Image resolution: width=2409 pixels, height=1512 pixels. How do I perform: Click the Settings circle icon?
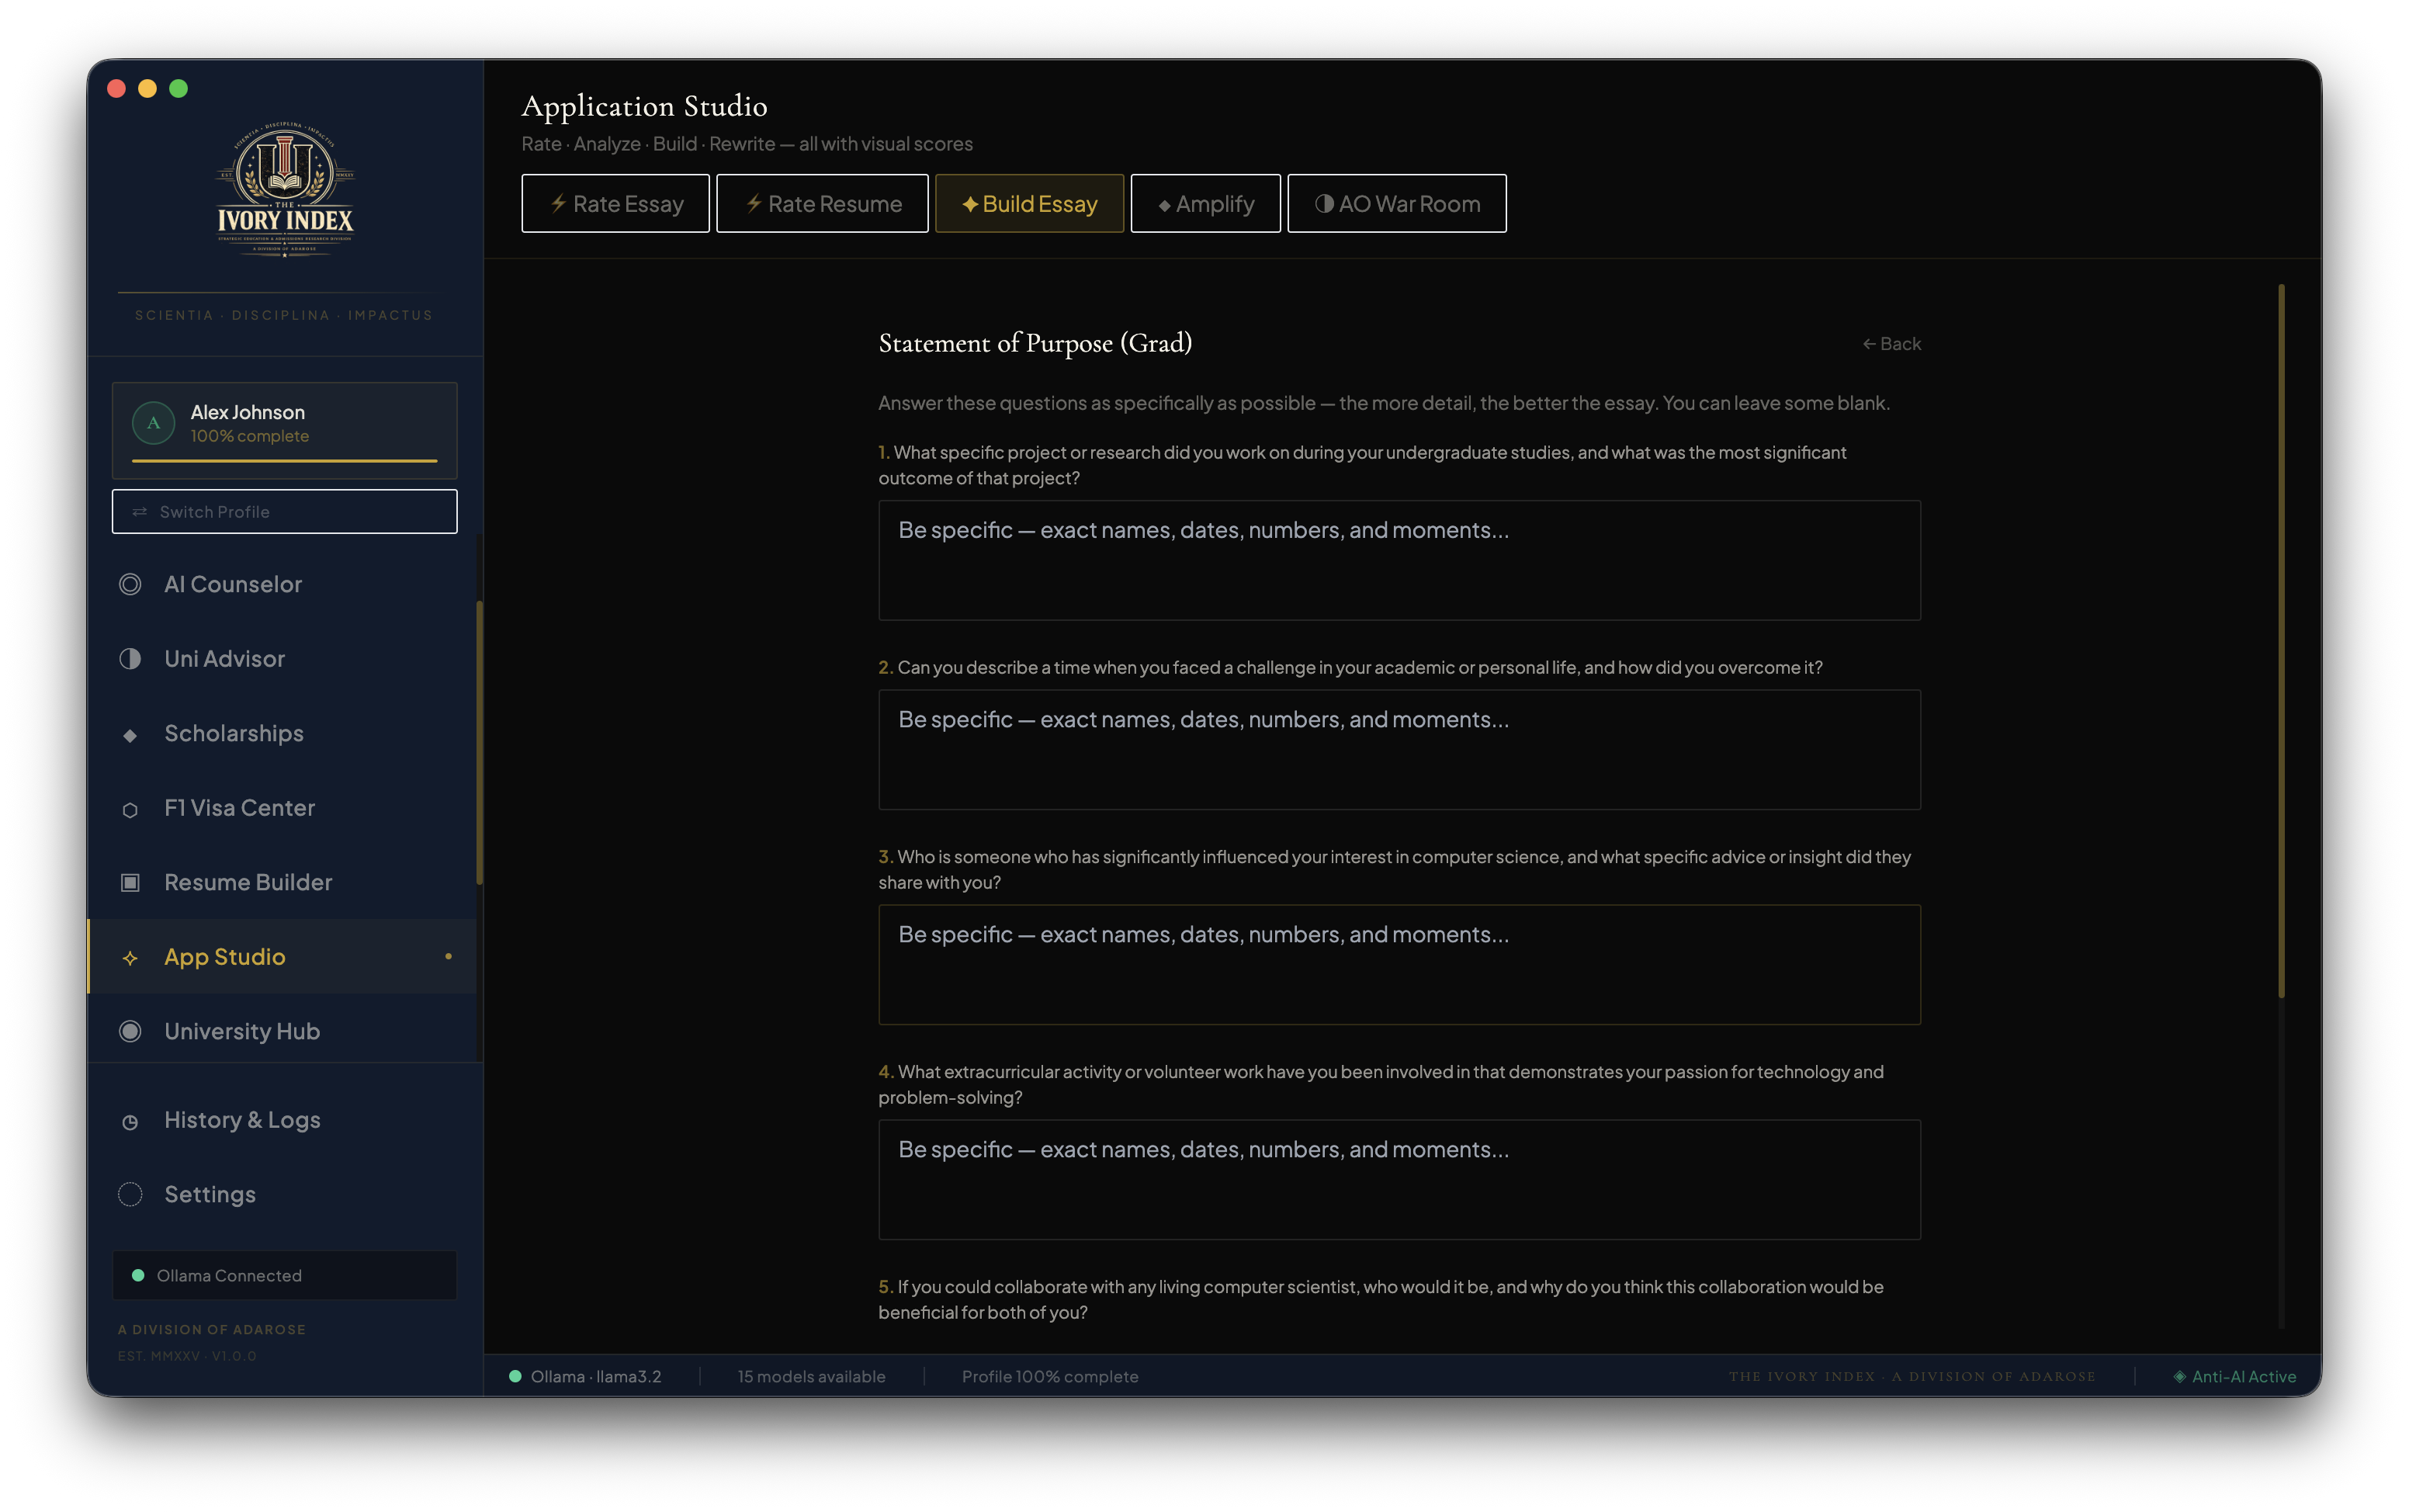[x=130, y=1194]
